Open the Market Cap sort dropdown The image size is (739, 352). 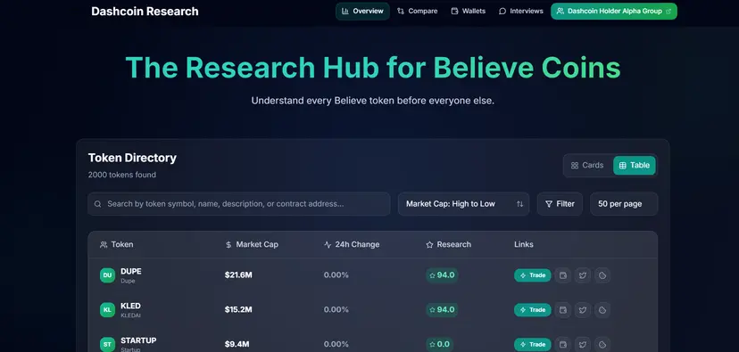click(463, 204)
